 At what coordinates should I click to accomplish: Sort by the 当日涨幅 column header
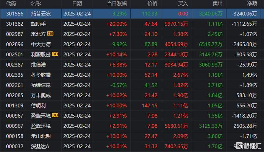[117, 3]
